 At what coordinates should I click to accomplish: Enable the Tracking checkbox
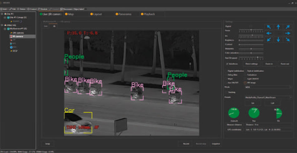point(226,92)
